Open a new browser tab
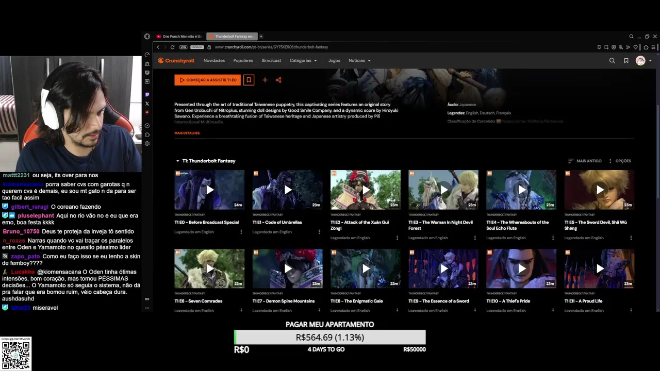 point(261,37)
